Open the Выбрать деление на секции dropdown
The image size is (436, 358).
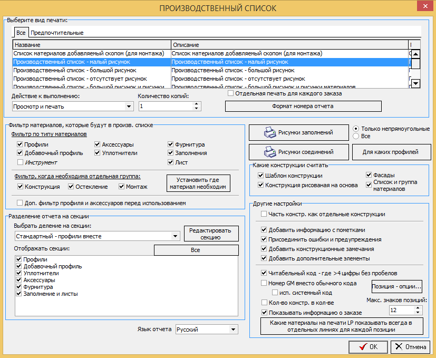point(175,236)
